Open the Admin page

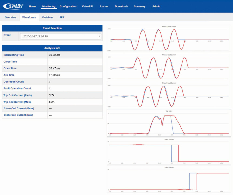click(x=156, y=6)
